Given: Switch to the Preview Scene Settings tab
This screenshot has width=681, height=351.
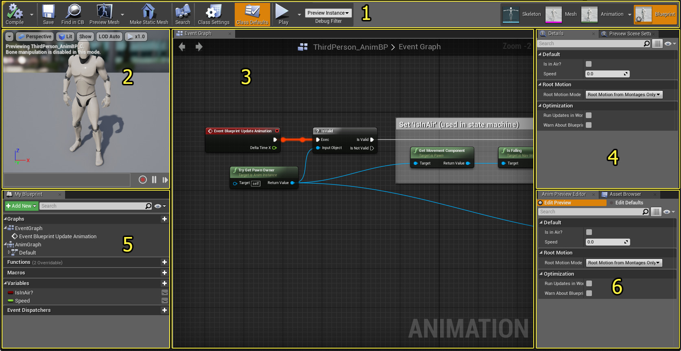Looking at the screenshot, I should coord(629,34).
